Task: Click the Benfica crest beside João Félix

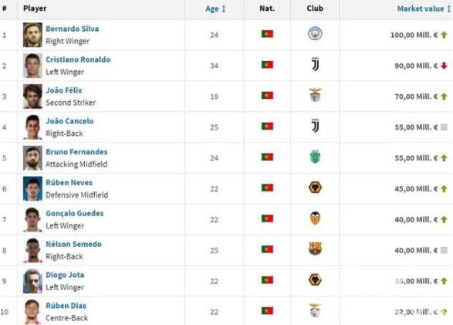Action: click(315, 95)
